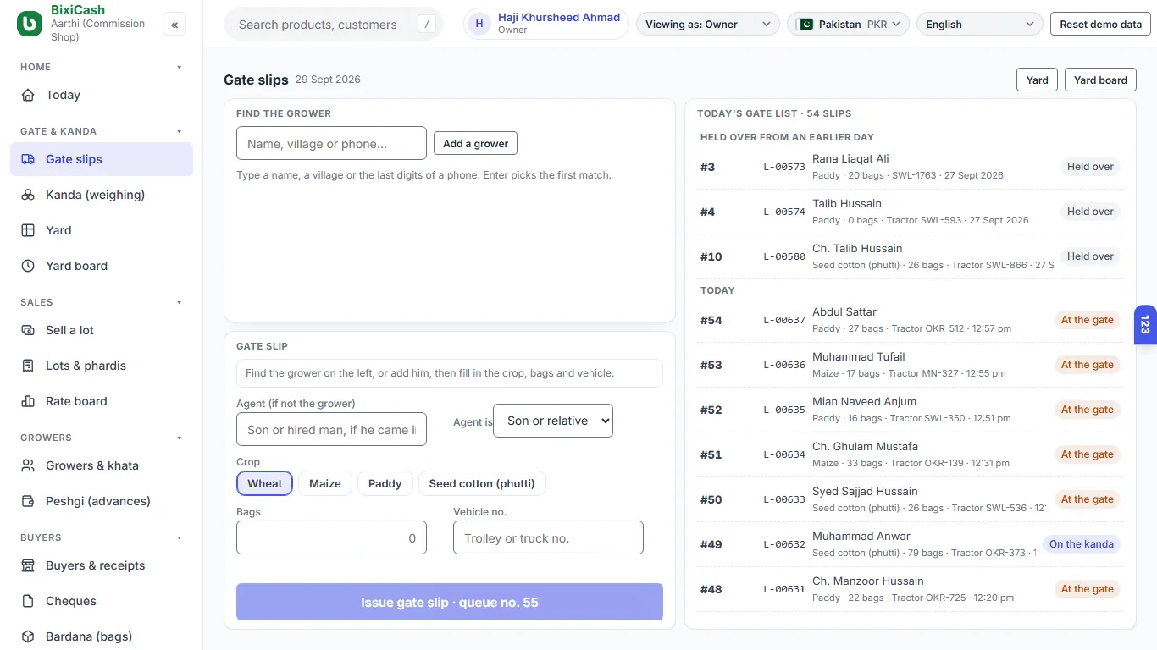Image resolution: width=1157 pixels, height=650 pixels.
Task: Open gate slip #54 Abdul Sattar
Action: [x=910, y=320]
